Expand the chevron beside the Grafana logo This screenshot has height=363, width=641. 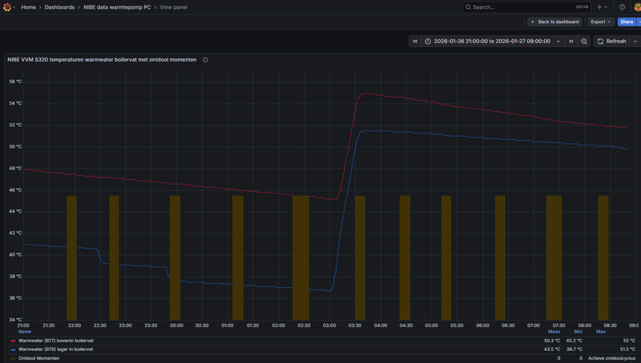click(14, 7)
